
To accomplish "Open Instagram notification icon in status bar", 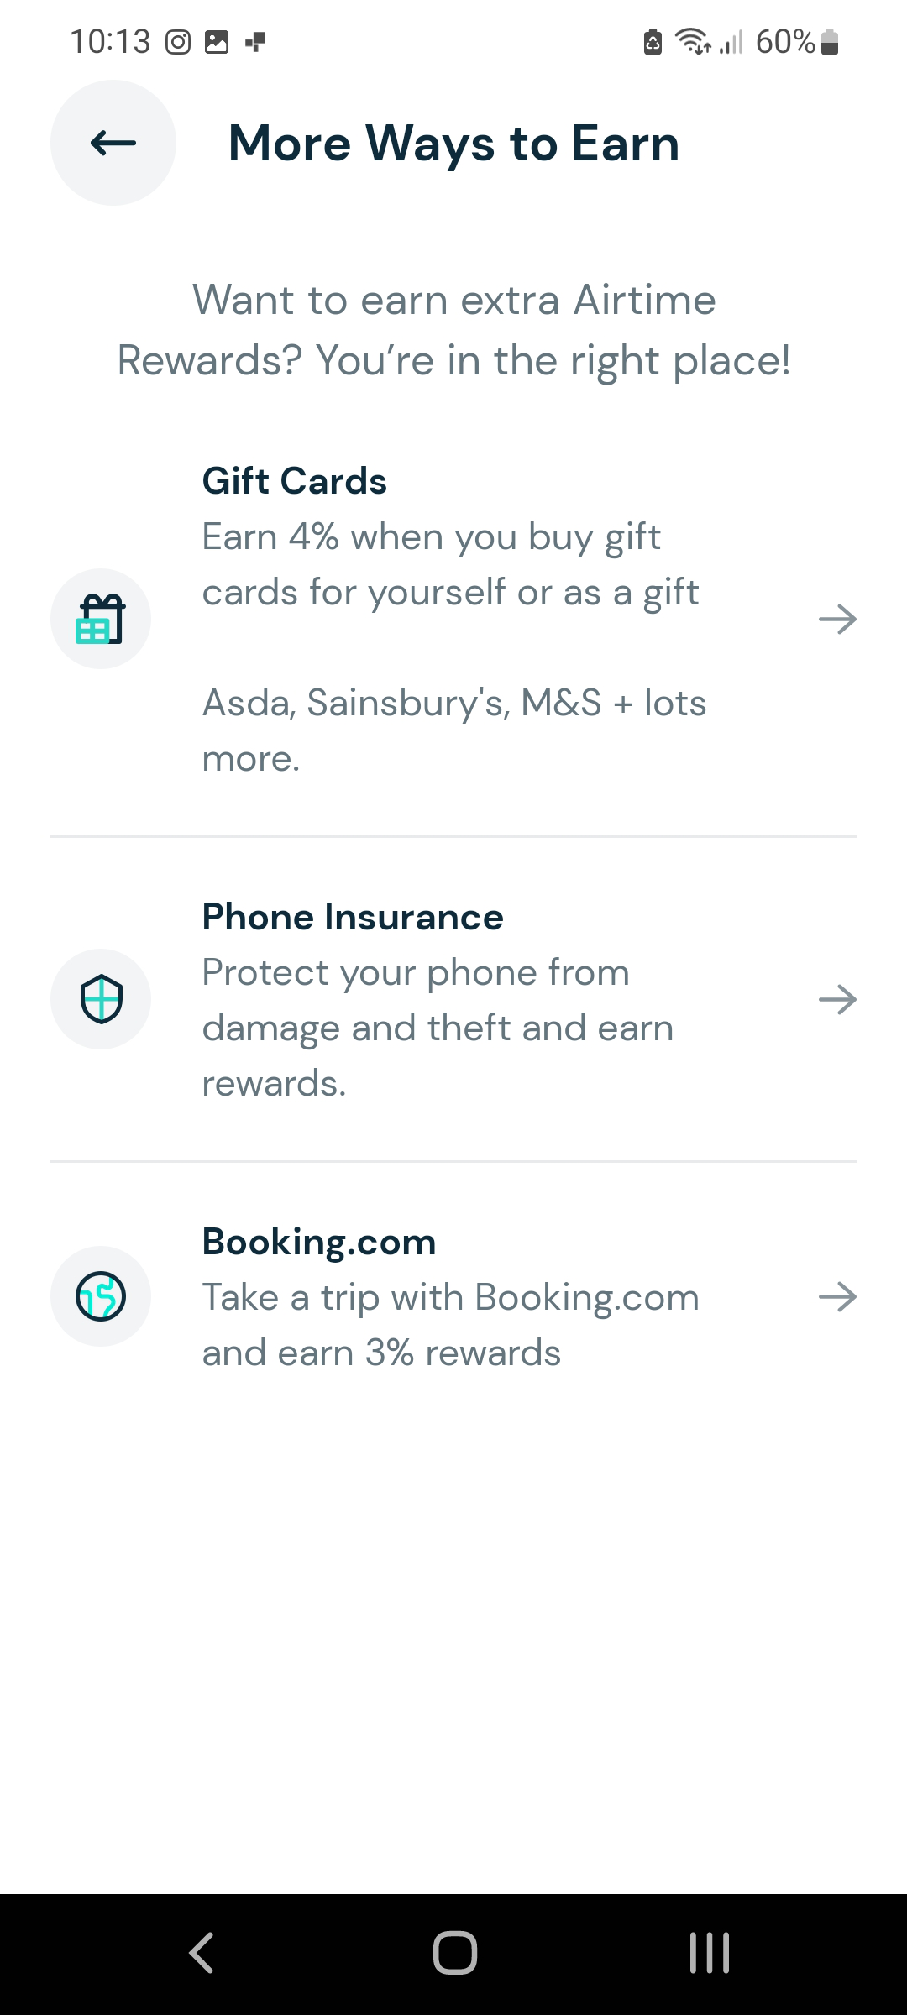I will pos(178,42).
